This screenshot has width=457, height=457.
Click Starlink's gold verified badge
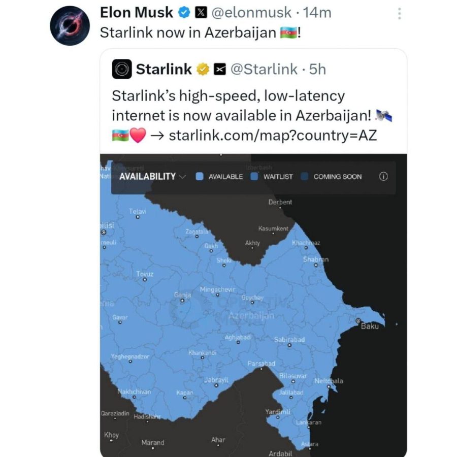[203, 69]
